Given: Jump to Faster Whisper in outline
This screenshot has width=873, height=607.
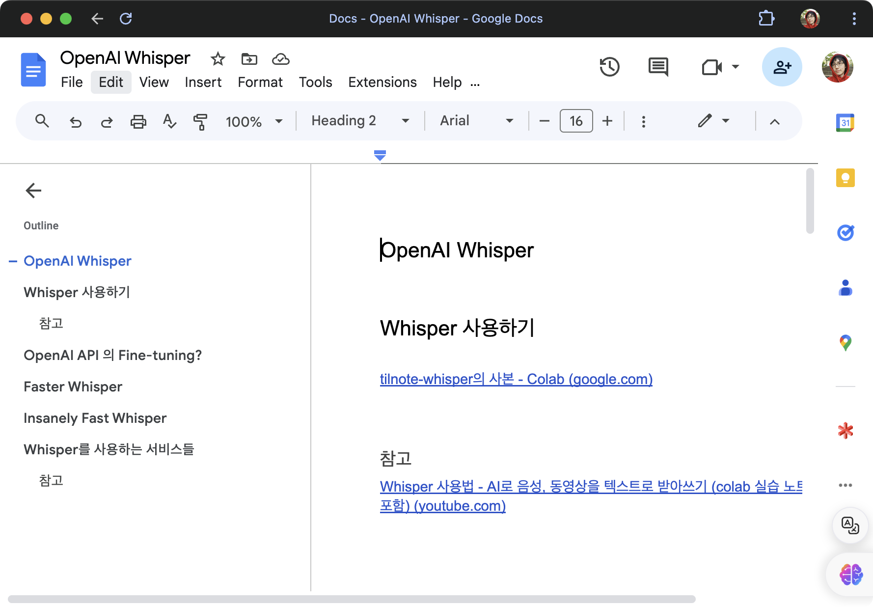Looking at the screenshot, I should [73, 386].
